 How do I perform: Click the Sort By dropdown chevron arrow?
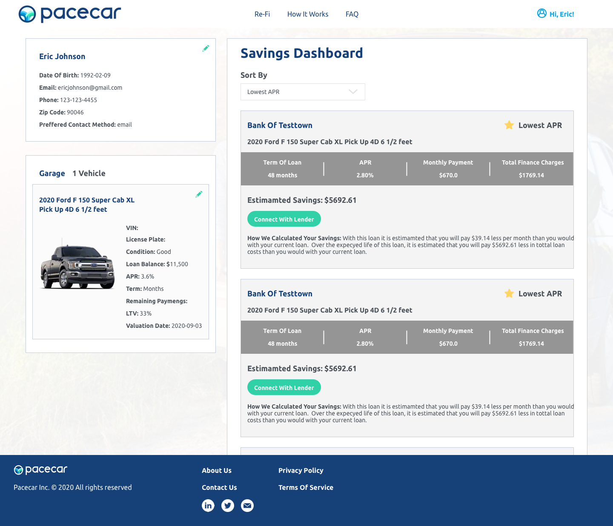tap(353, 92)
